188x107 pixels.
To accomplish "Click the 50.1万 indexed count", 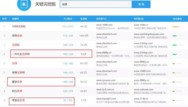I will [84, 82].
